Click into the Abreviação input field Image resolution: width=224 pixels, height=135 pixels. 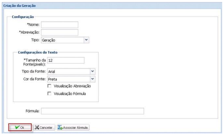[x=60, y=32]
